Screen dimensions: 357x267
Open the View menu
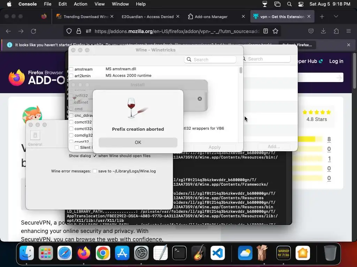(99, 4)
